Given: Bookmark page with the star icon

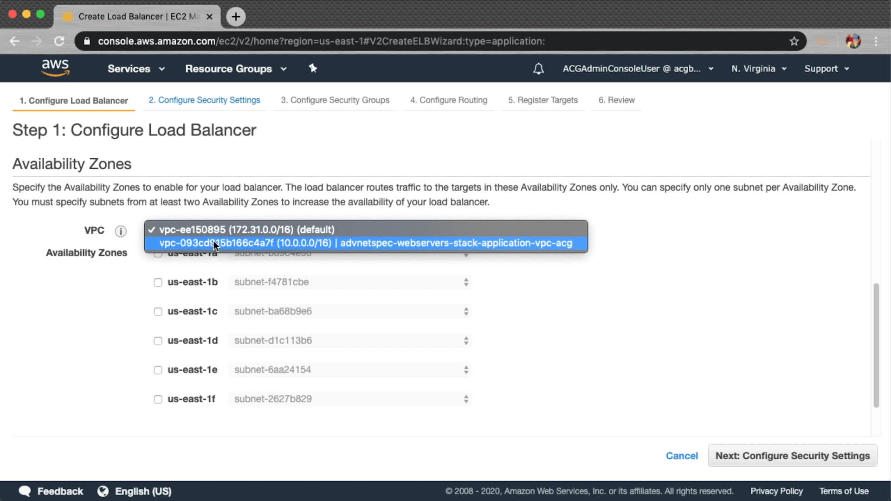Looking at the screenshot, I should point(794,41).
